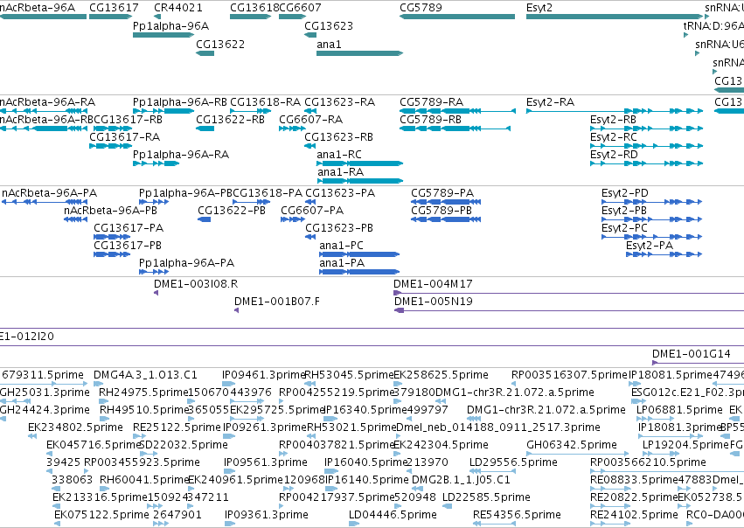The image size is (744, 528).
Task: Select the RE54356.5prime EST label
Action: (x=517, y=515)
